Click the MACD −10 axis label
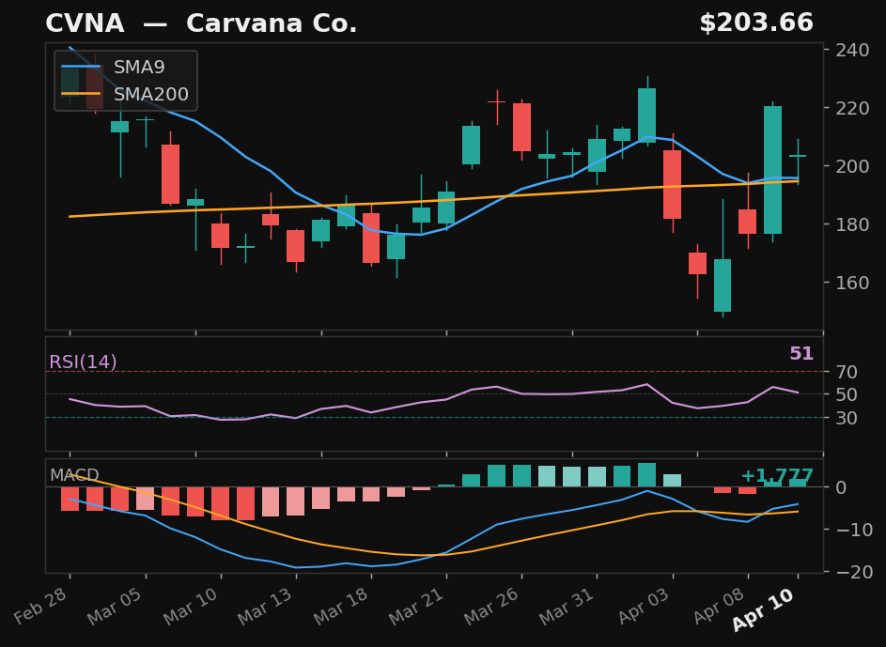This screenshot has height=647, width=886. click(x=852, y=530)
